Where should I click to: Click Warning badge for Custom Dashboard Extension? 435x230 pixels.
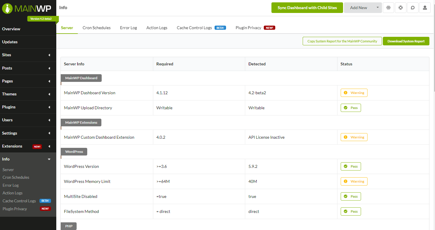click(x=354, y=137)
